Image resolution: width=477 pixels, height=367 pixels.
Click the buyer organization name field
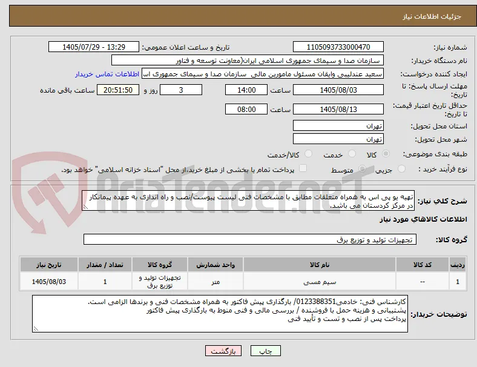(248, 60)
